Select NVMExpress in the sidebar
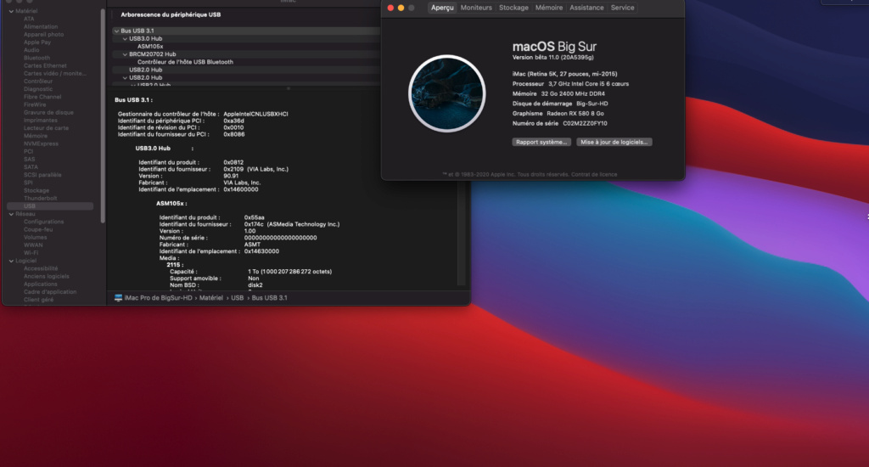The width and height of the screenshot is (869, 467). 41,143
